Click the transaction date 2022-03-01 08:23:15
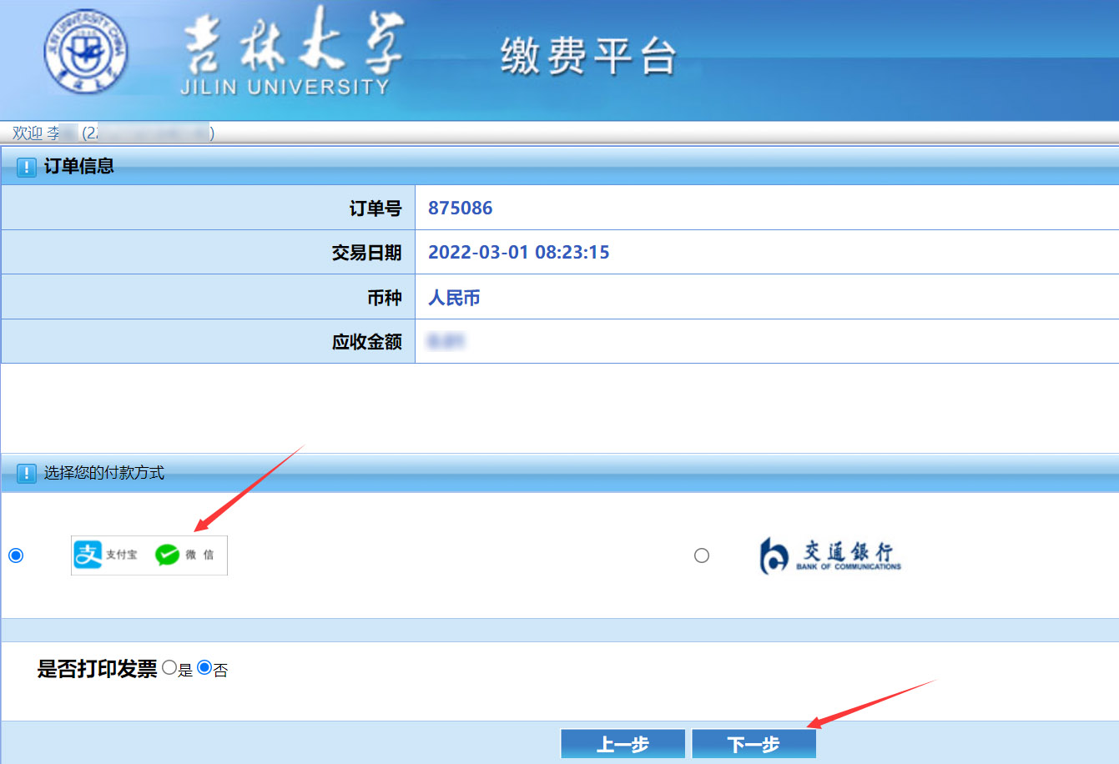This screenshot has height=764, width=1119. pos(518,252)
